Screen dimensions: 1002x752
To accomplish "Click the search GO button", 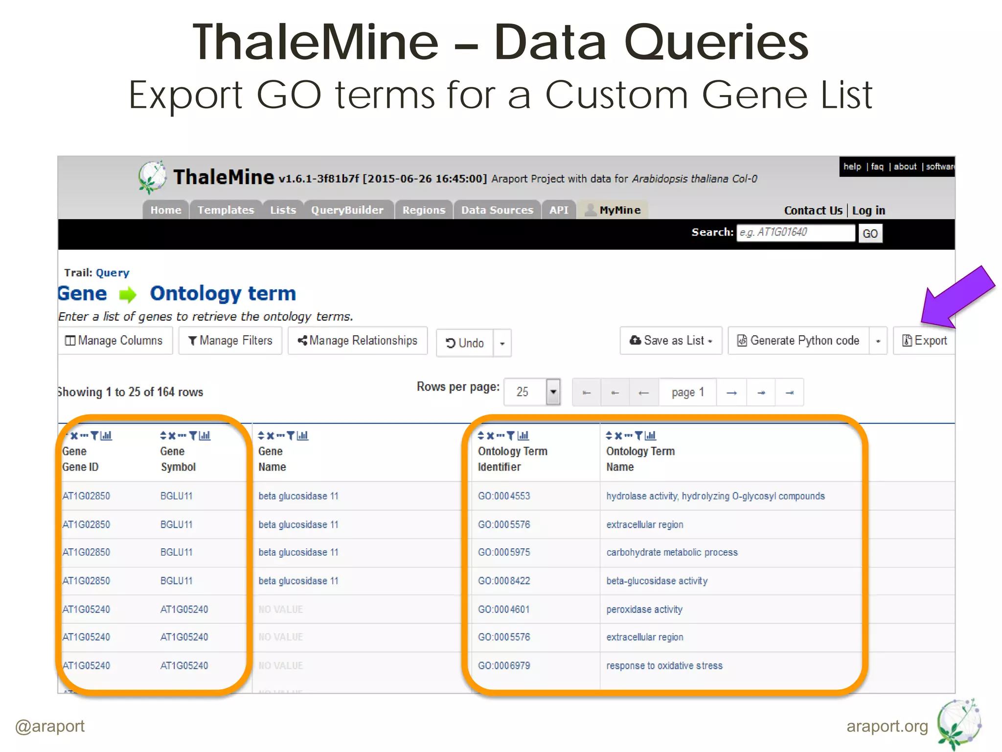I will coord(870,234).
